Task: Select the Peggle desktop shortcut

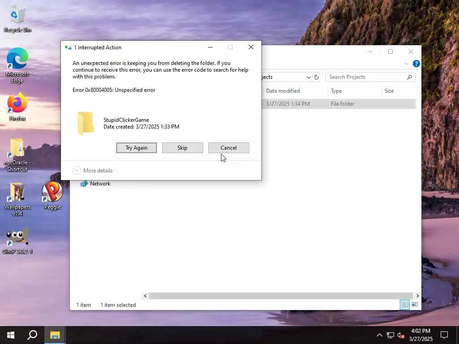Action: point(52,195)
